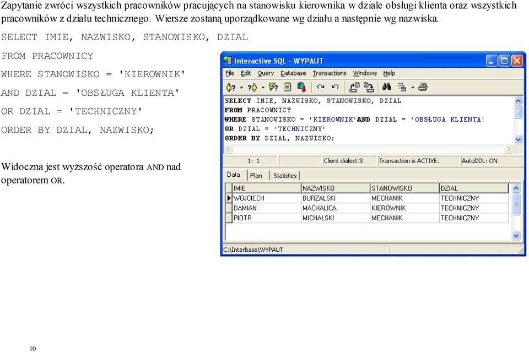Open Window List dropdown arrow

click(x=412, y=88)
